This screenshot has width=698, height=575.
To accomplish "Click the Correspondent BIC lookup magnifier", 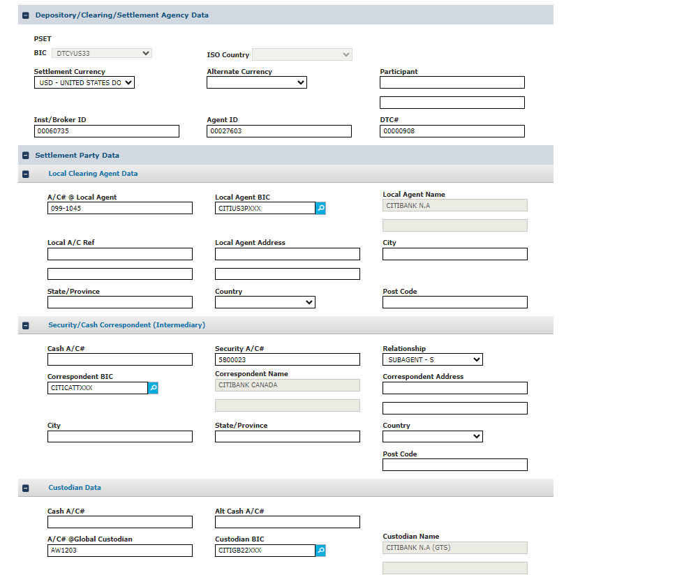I will tap(153, 388).
